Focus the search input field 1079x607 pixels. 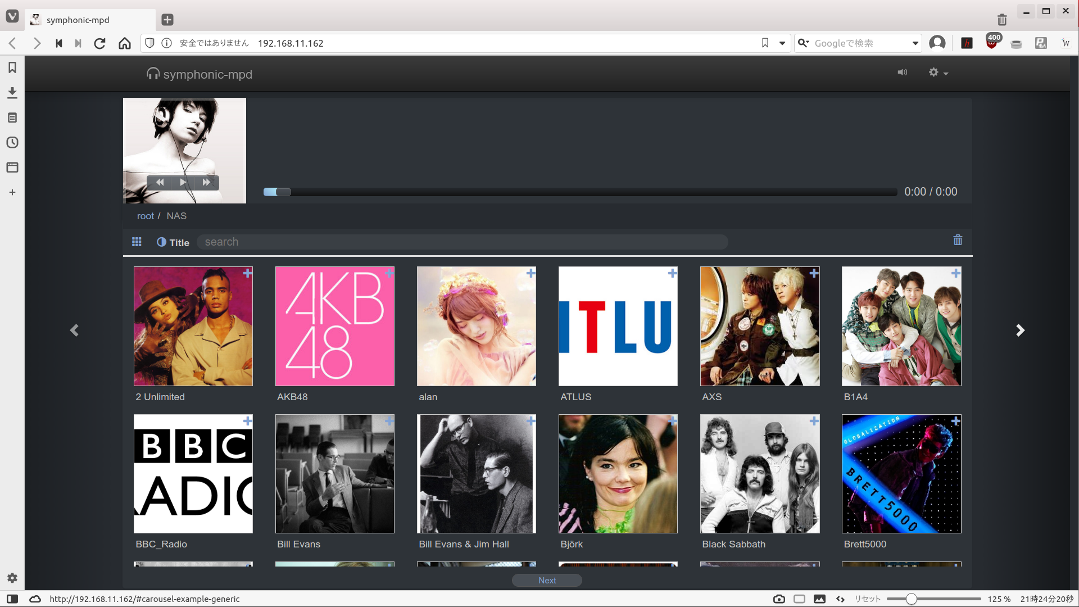(462, 242)
